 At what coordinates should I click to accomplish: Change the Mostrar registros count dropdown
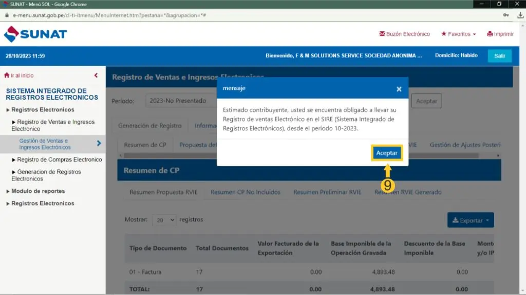point(164,220)
